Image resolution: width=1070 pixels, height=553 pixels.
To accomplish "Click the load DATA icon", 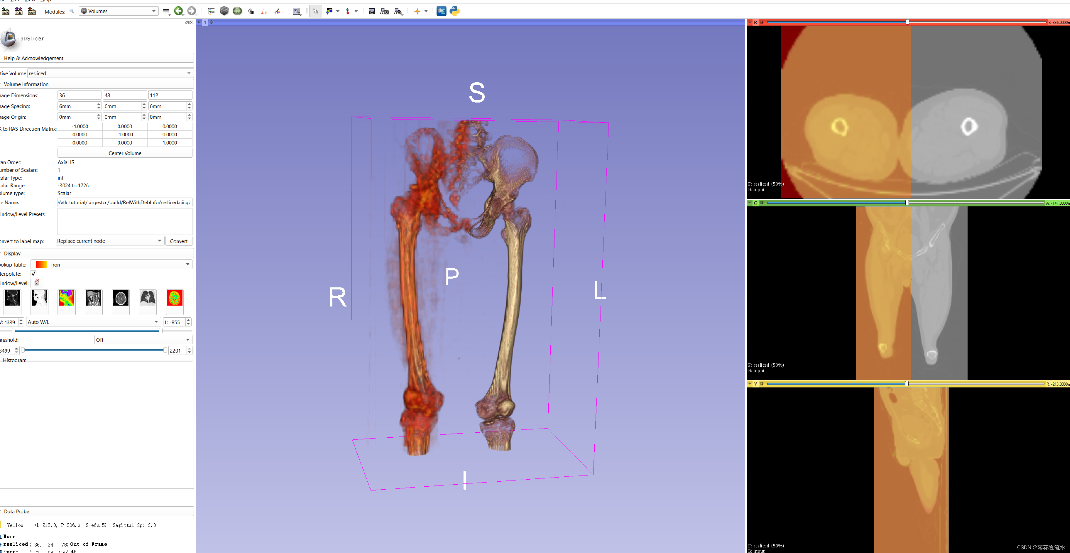I will [5, 11].
